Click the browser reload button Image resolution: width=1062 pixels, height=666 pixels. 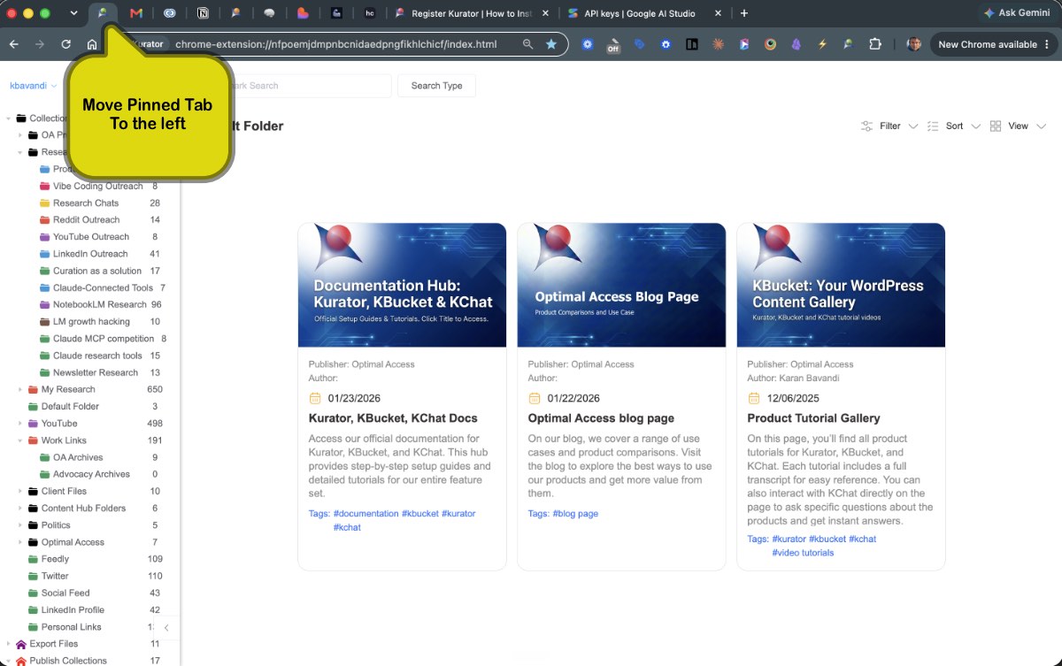tap(65, 44)
